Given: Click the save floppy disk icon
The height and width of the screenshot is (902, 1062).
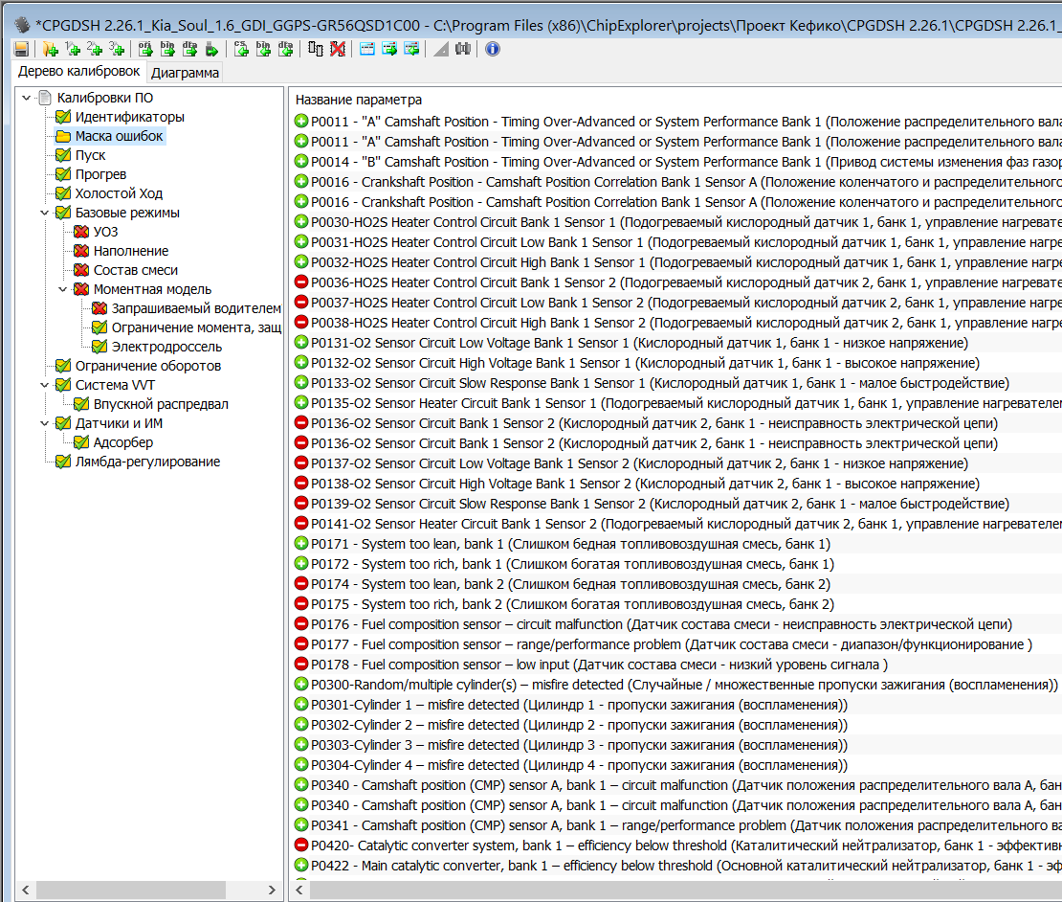Looking at the screenshot, I should (x=21, y=49).
